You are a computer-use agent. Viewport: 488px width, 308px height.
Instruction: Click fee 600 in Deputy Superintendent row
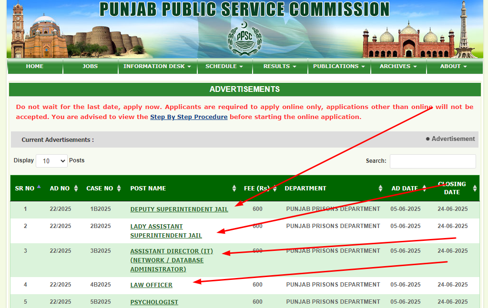coord(257,209)
